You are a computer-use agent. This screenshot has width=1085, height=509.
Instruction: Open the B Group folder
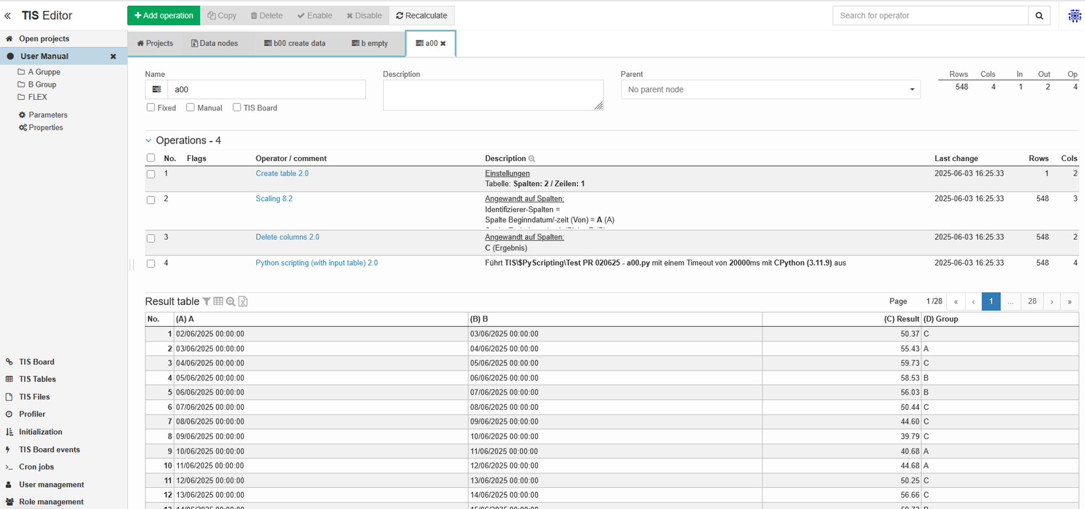coord(42,85)
